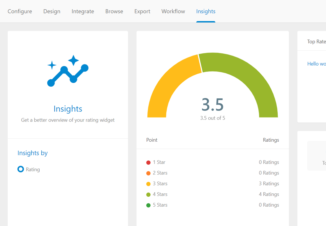
Task: Click '0 Ratings' in the 2 Stars row
Action: 269,173
